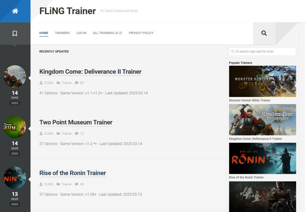Screen dimensions: 305x212
Task: Open ALL TRAINERS (A-Z) page
Action: [x=107, y=33]
